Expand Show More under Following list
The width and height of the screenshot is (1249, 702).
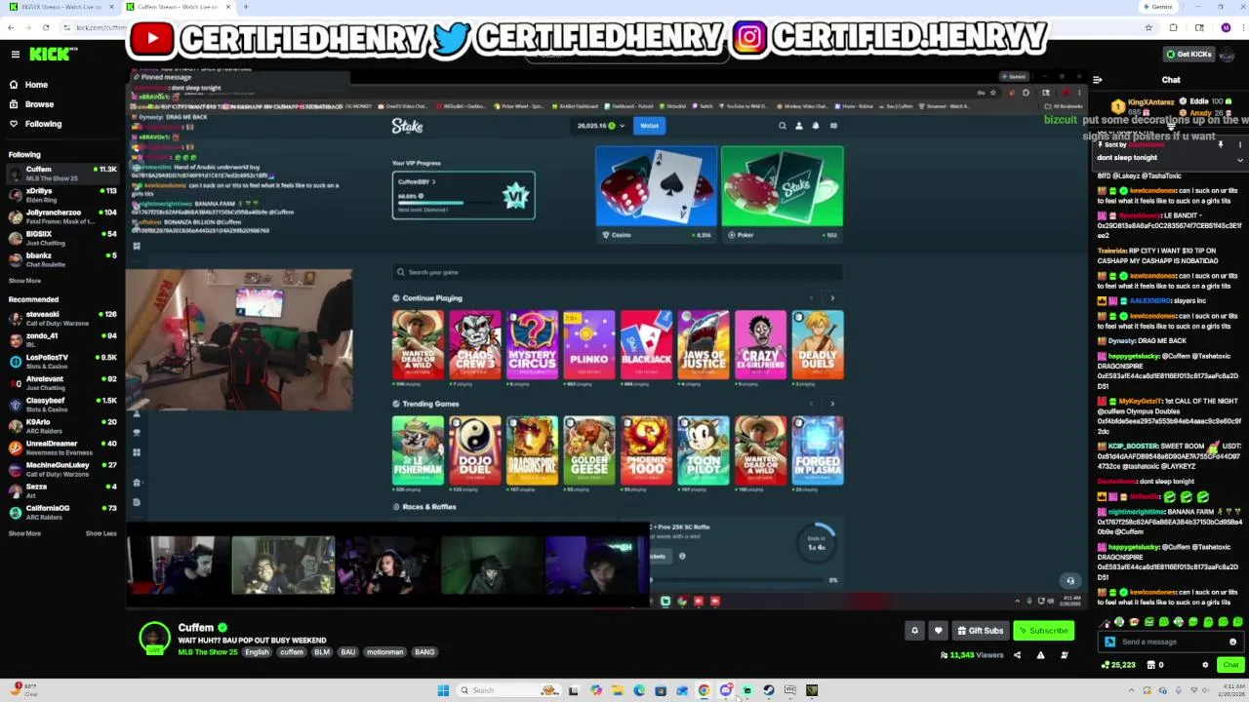24,281
